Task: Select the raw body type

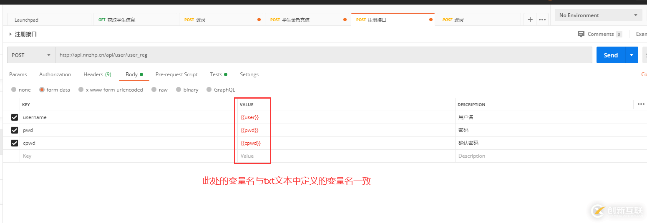Action: [154, 90]
